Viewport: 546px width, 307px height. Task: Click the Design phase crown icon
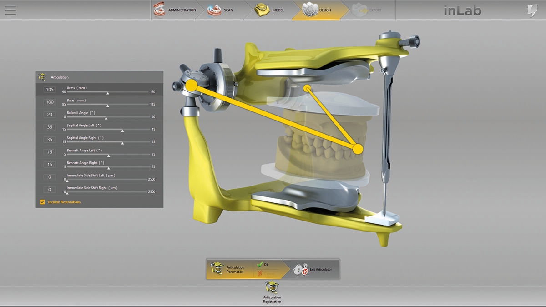[309, 10]
